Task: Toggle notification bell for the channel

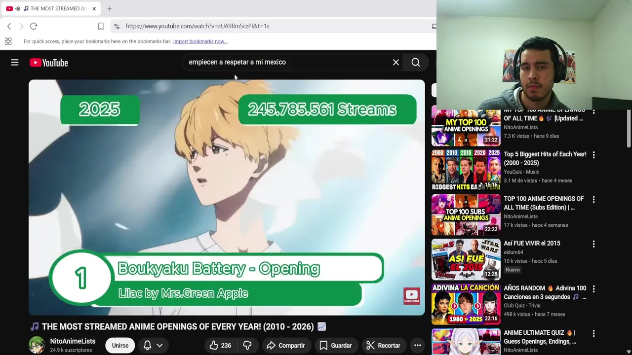Action: point(147,346)
